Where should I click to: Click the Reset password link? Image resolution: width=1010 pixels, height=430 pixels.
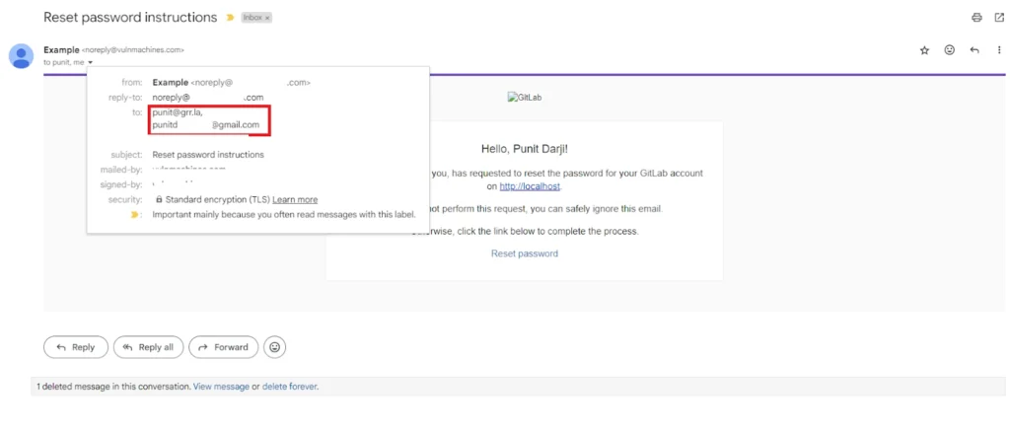pos(524,253)
